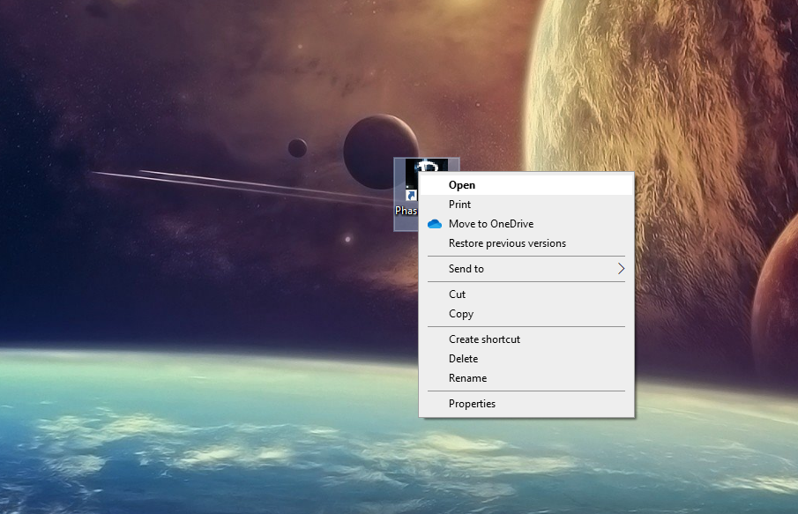
Task: Click the shortcut arrow overlay on desktop icon
Action: (410, 194)
